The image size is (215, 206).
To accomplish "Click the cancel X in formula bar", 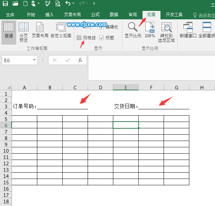I will tap(55, 60).
